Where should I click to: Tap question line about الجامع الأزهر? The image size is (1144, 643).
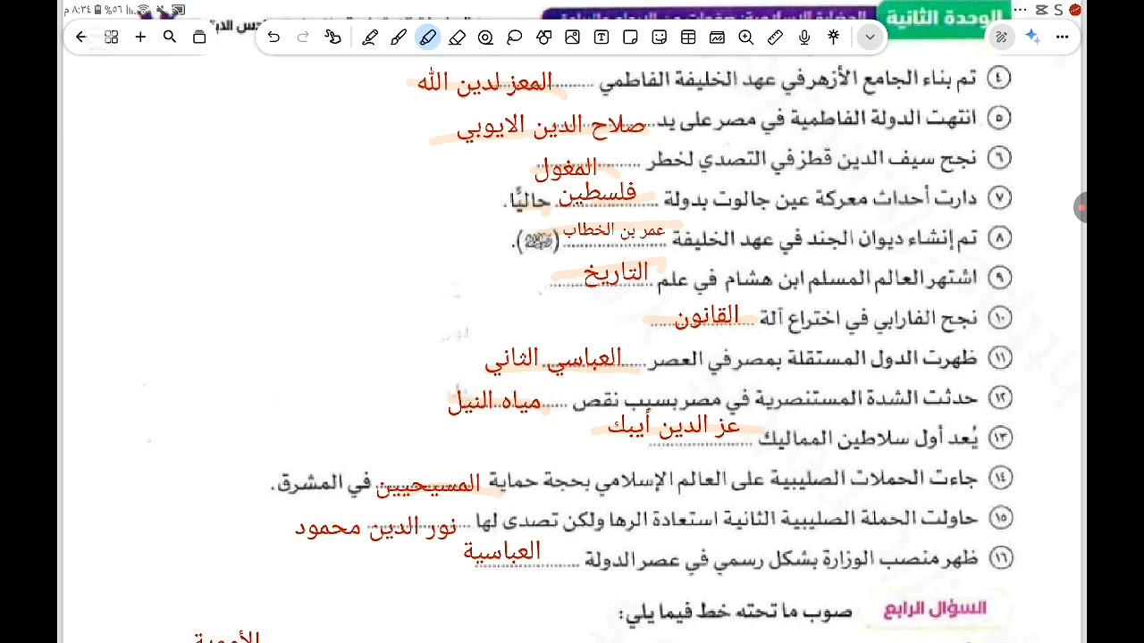(x=787, y=79)
